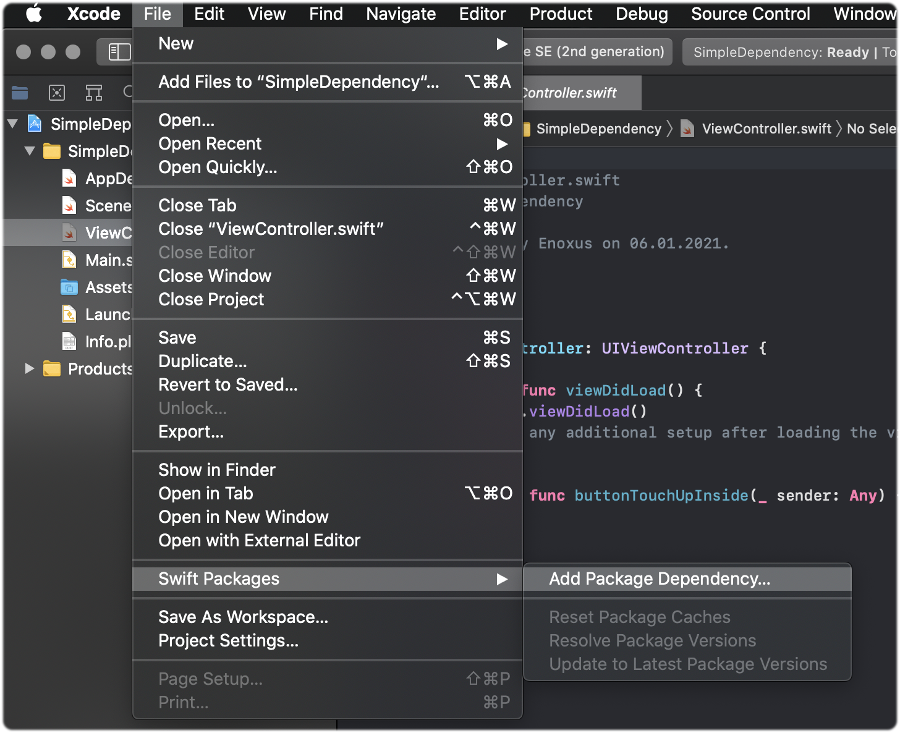Choose Open… from File menu

coord(328,120)
